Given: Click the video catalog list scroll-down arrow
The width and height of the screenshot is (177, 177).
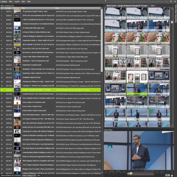Looking at the screenshot, I should tap(102, 173).
